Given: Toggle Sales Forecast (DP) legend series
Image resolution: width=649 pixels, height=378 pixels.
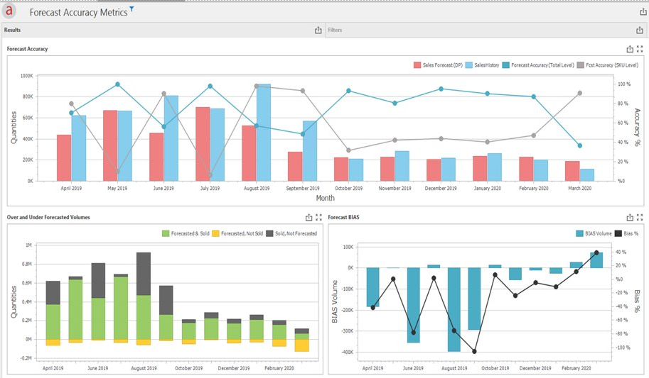Looking at the screenshot, I should click(439, 65).
